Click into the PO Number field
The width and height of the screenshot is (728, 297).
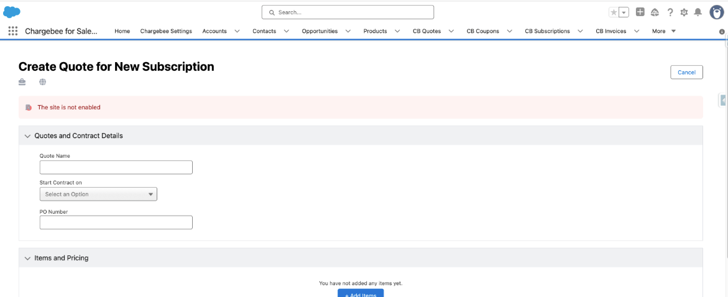point(116,222)
